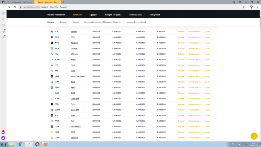
Task: Switch to the Депозит subtab
Action: pos(63,22)
